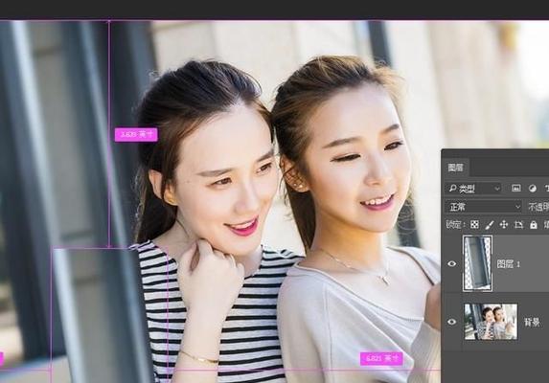Hide the 背景 layer
549x383 pixels.
[x=451, y=322]
